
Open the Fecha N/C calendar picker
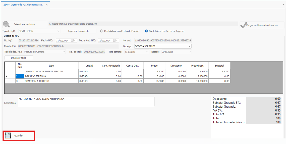point(74,40)
